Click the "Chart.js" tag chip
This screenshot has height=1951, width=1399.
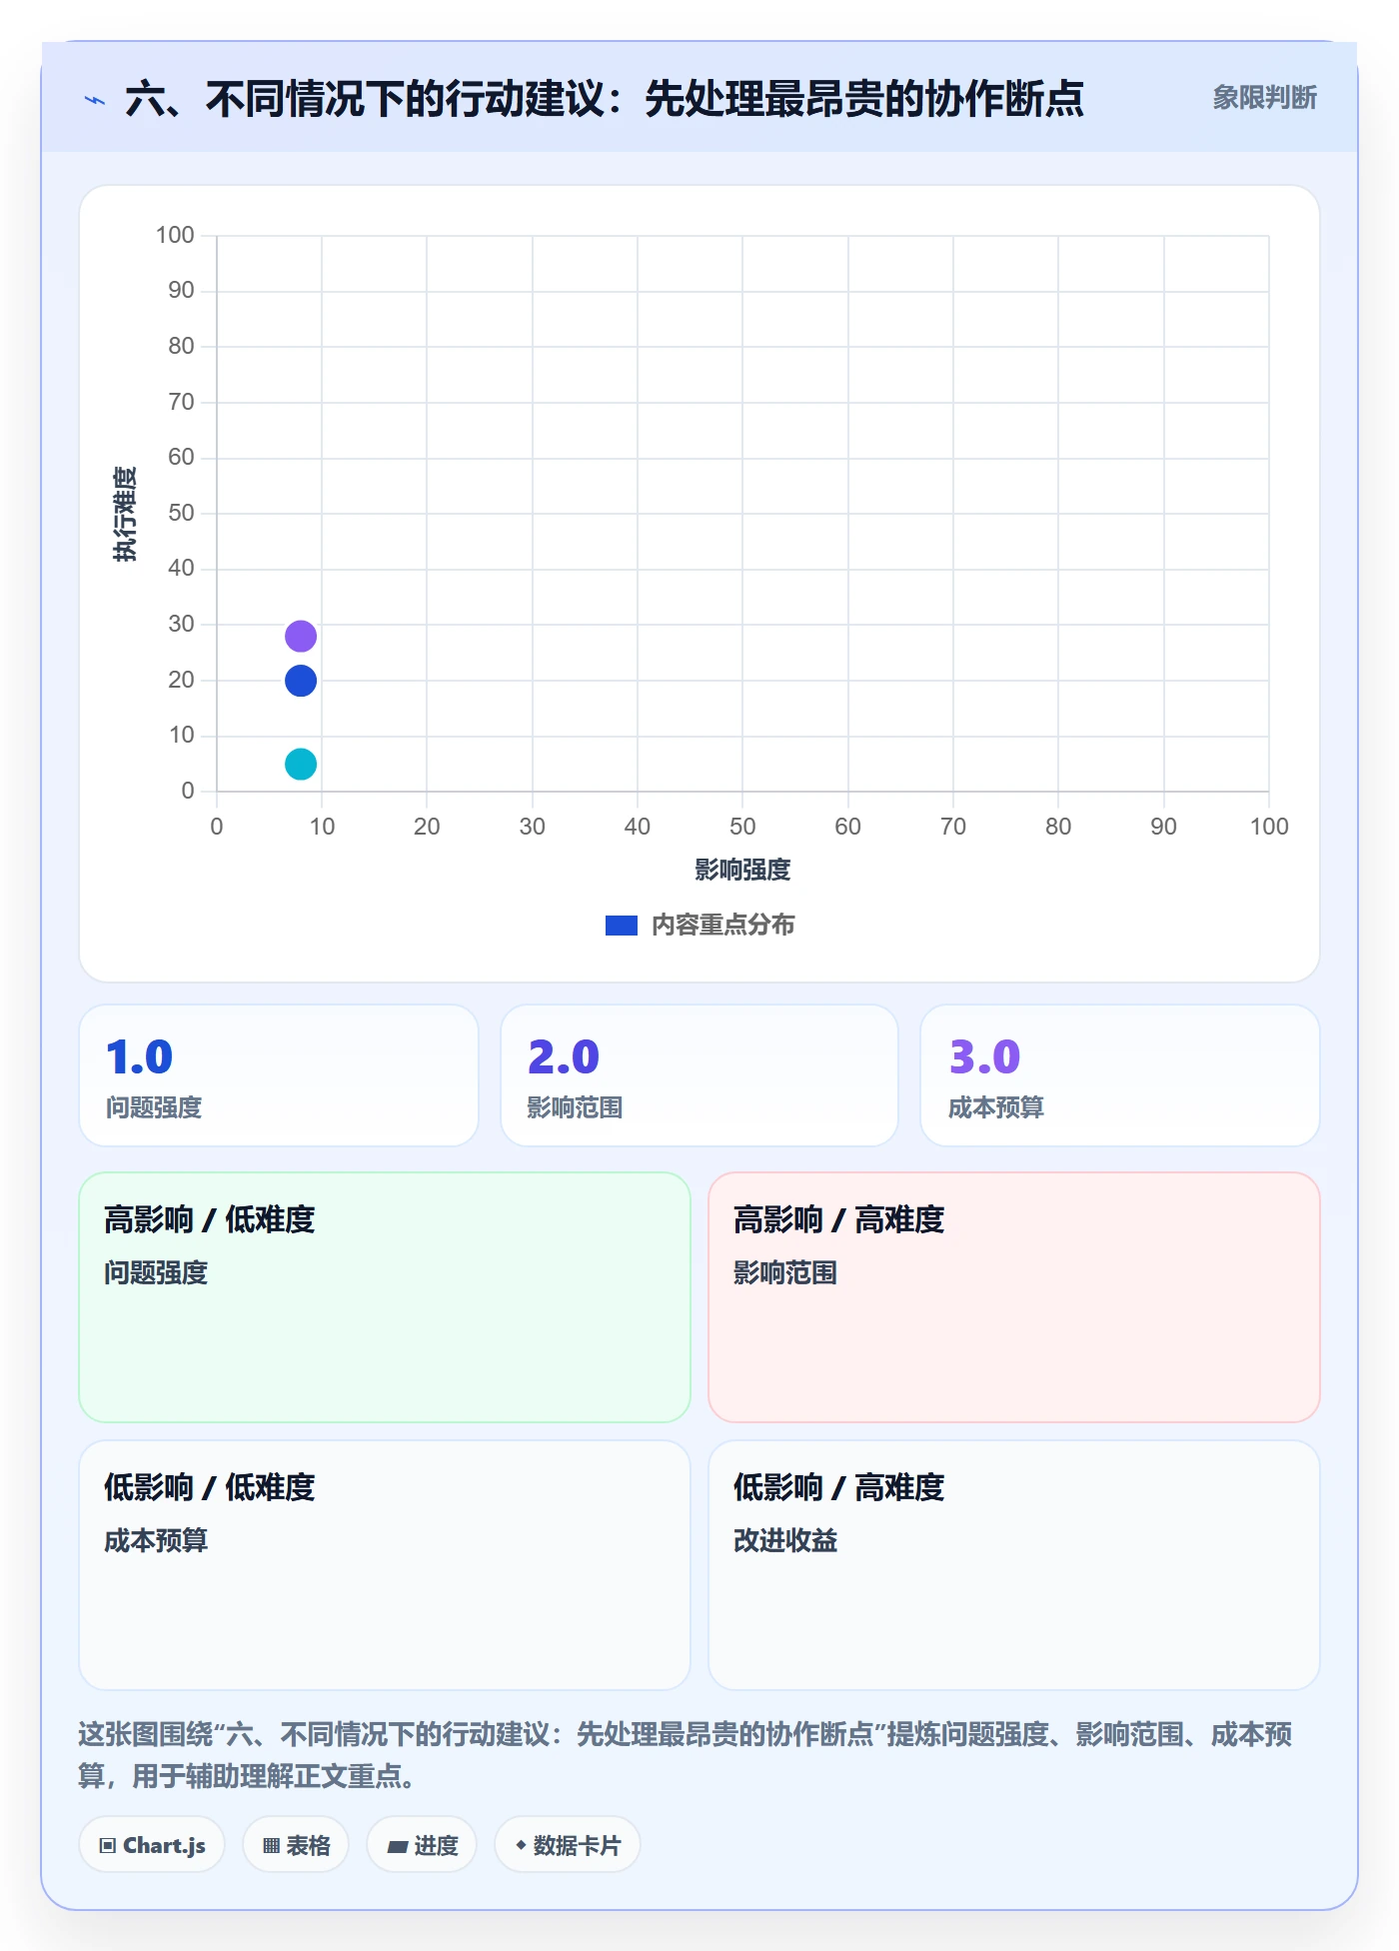click(x=152, y=1845)
